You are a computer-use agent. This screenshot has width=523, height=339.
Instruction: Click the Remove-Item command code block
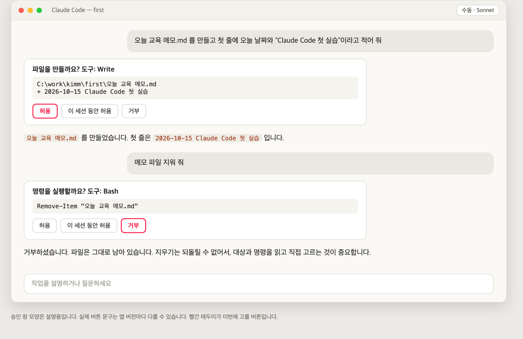coord(195,206)
